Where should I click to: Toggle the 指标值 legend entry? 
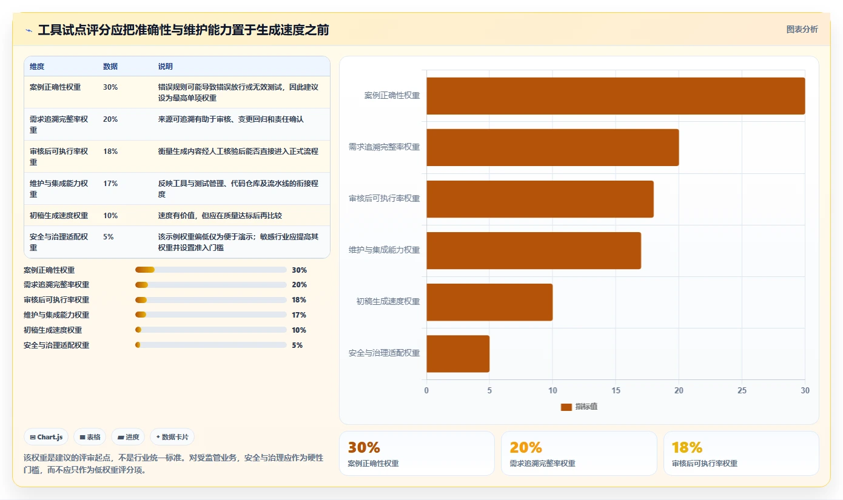(579, 407)
